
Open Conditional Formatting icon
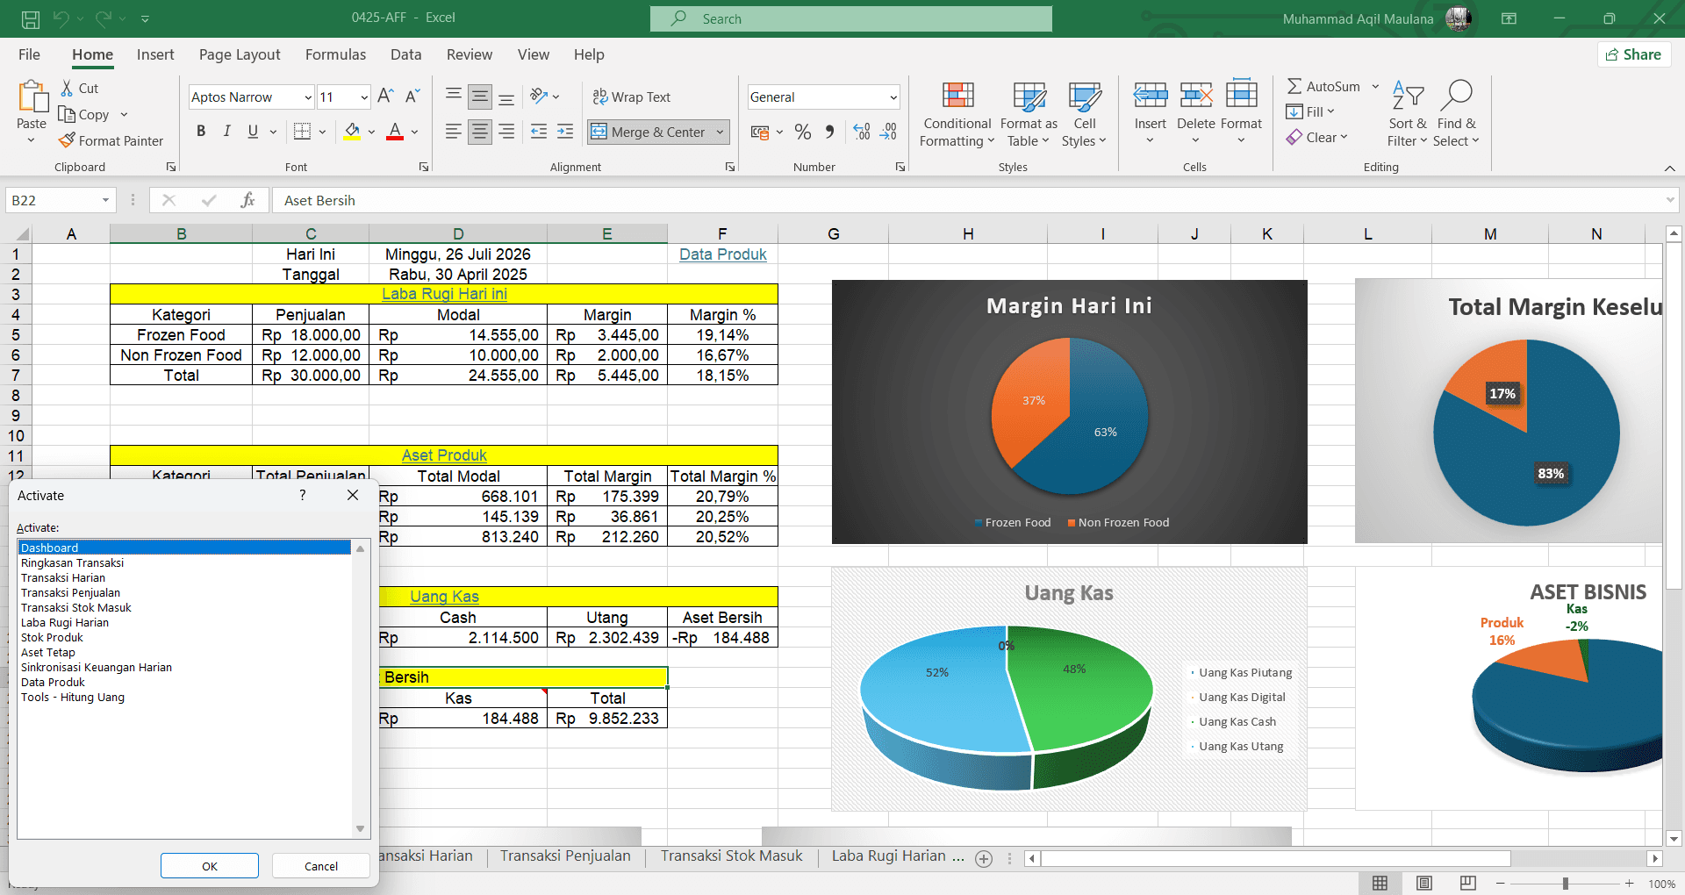point(957,96)
